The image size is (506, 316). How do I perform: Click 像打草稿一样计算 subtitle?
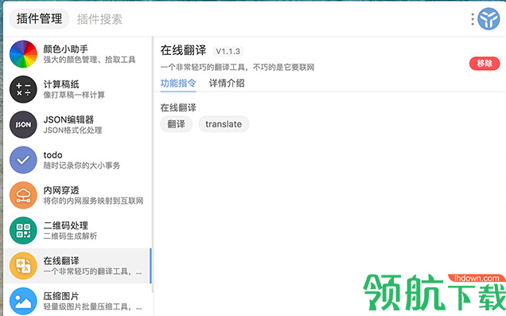click(74, 95)
